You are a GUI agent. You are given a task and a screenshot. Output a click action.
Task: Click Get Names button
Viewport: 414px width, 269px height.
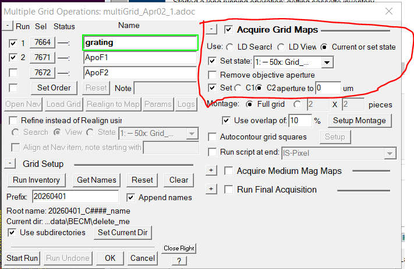(x=97, y=180)
